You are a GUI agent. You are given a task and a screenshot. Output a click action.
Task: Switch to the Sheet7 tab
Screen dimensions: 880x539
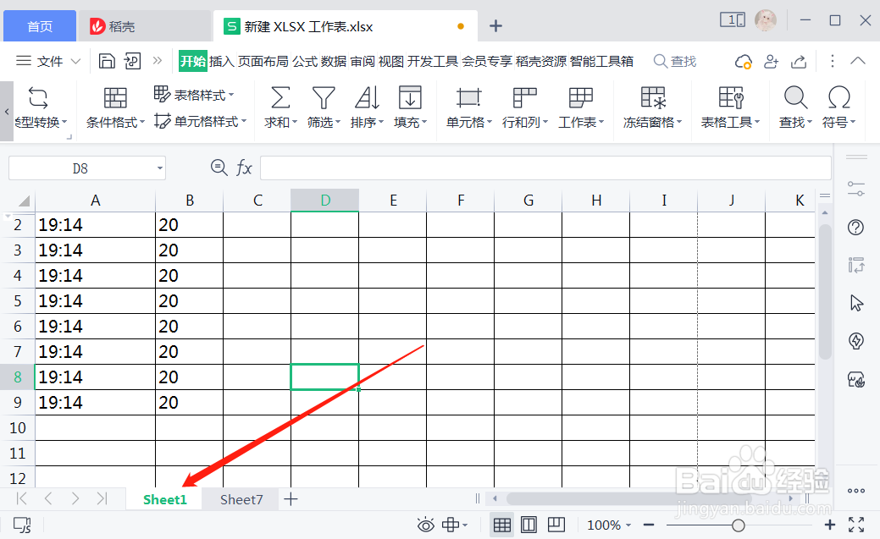pos(241,499)
